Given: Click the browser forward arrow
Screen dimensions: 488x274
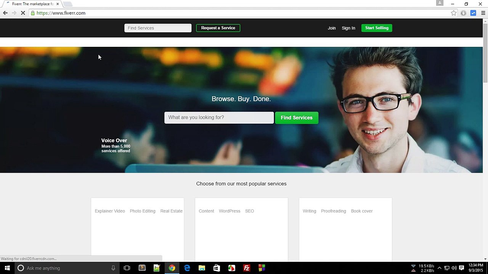Looking at the screenshot, I should pyautogui.click(x=14, y=13).
